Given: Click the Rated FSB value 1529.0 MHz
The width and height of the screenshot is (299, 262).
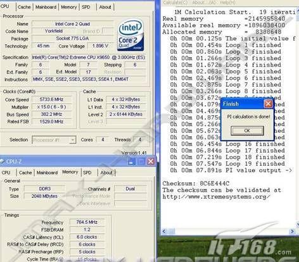Looking at the screenshot, I should (51, 122).
